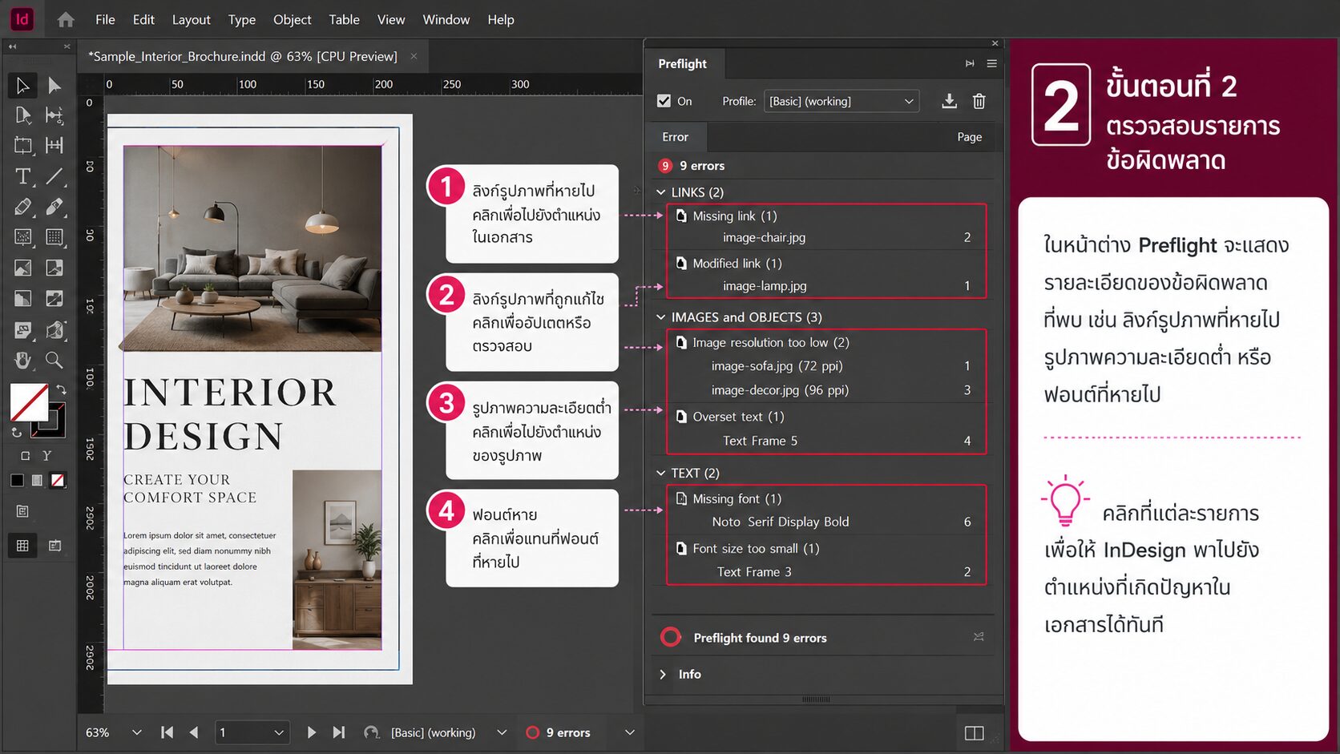The height and width of the screenshot is (754, 1340).
Task: Click the Error column header
Action: click(x=675, y=137)
